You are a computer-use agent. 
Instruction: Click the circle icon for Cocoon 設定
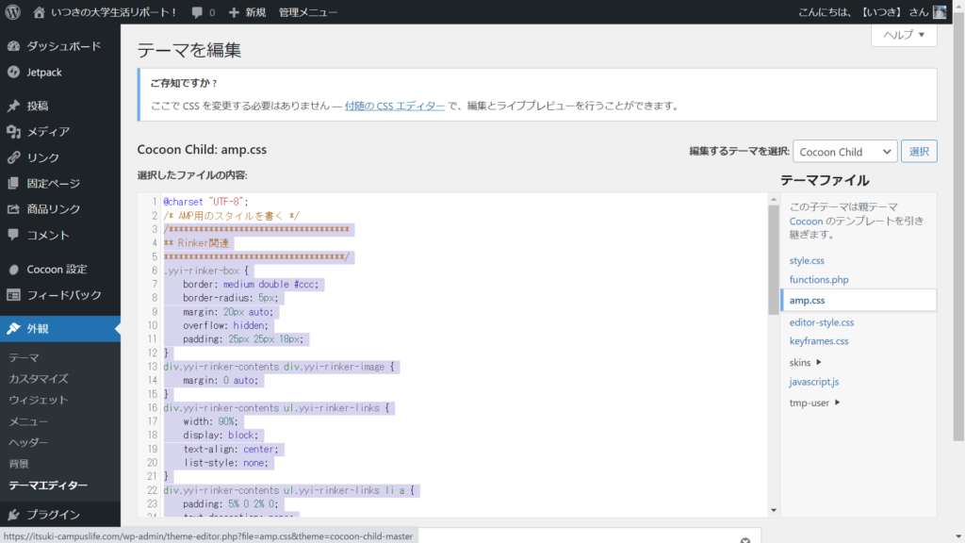click(13, 270)
